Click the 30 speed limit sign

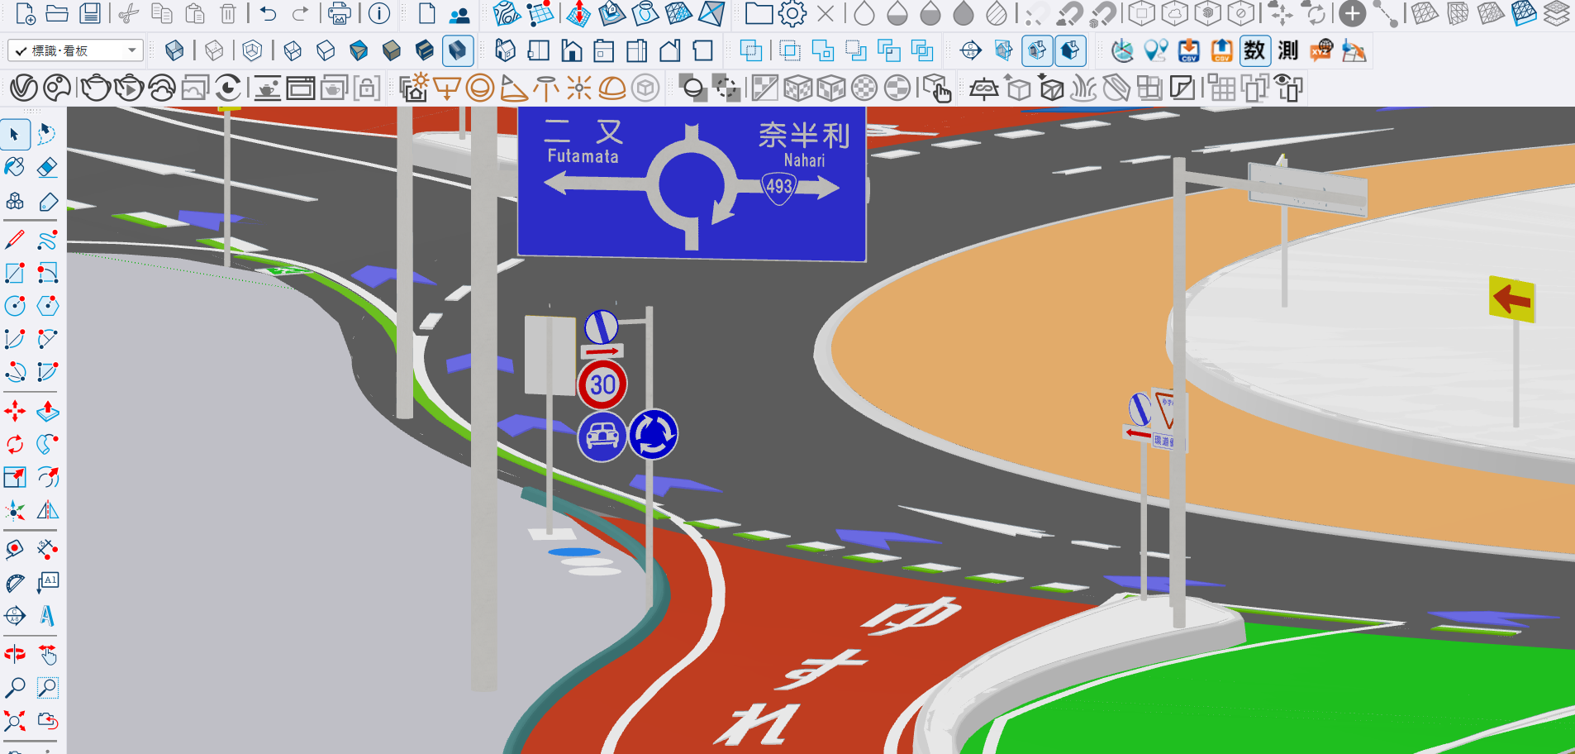[602, 384]
